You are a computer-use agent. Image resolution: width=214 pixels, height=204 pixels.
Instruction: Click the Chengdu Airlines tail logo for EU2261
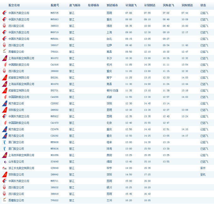click(x=4, y=78)
